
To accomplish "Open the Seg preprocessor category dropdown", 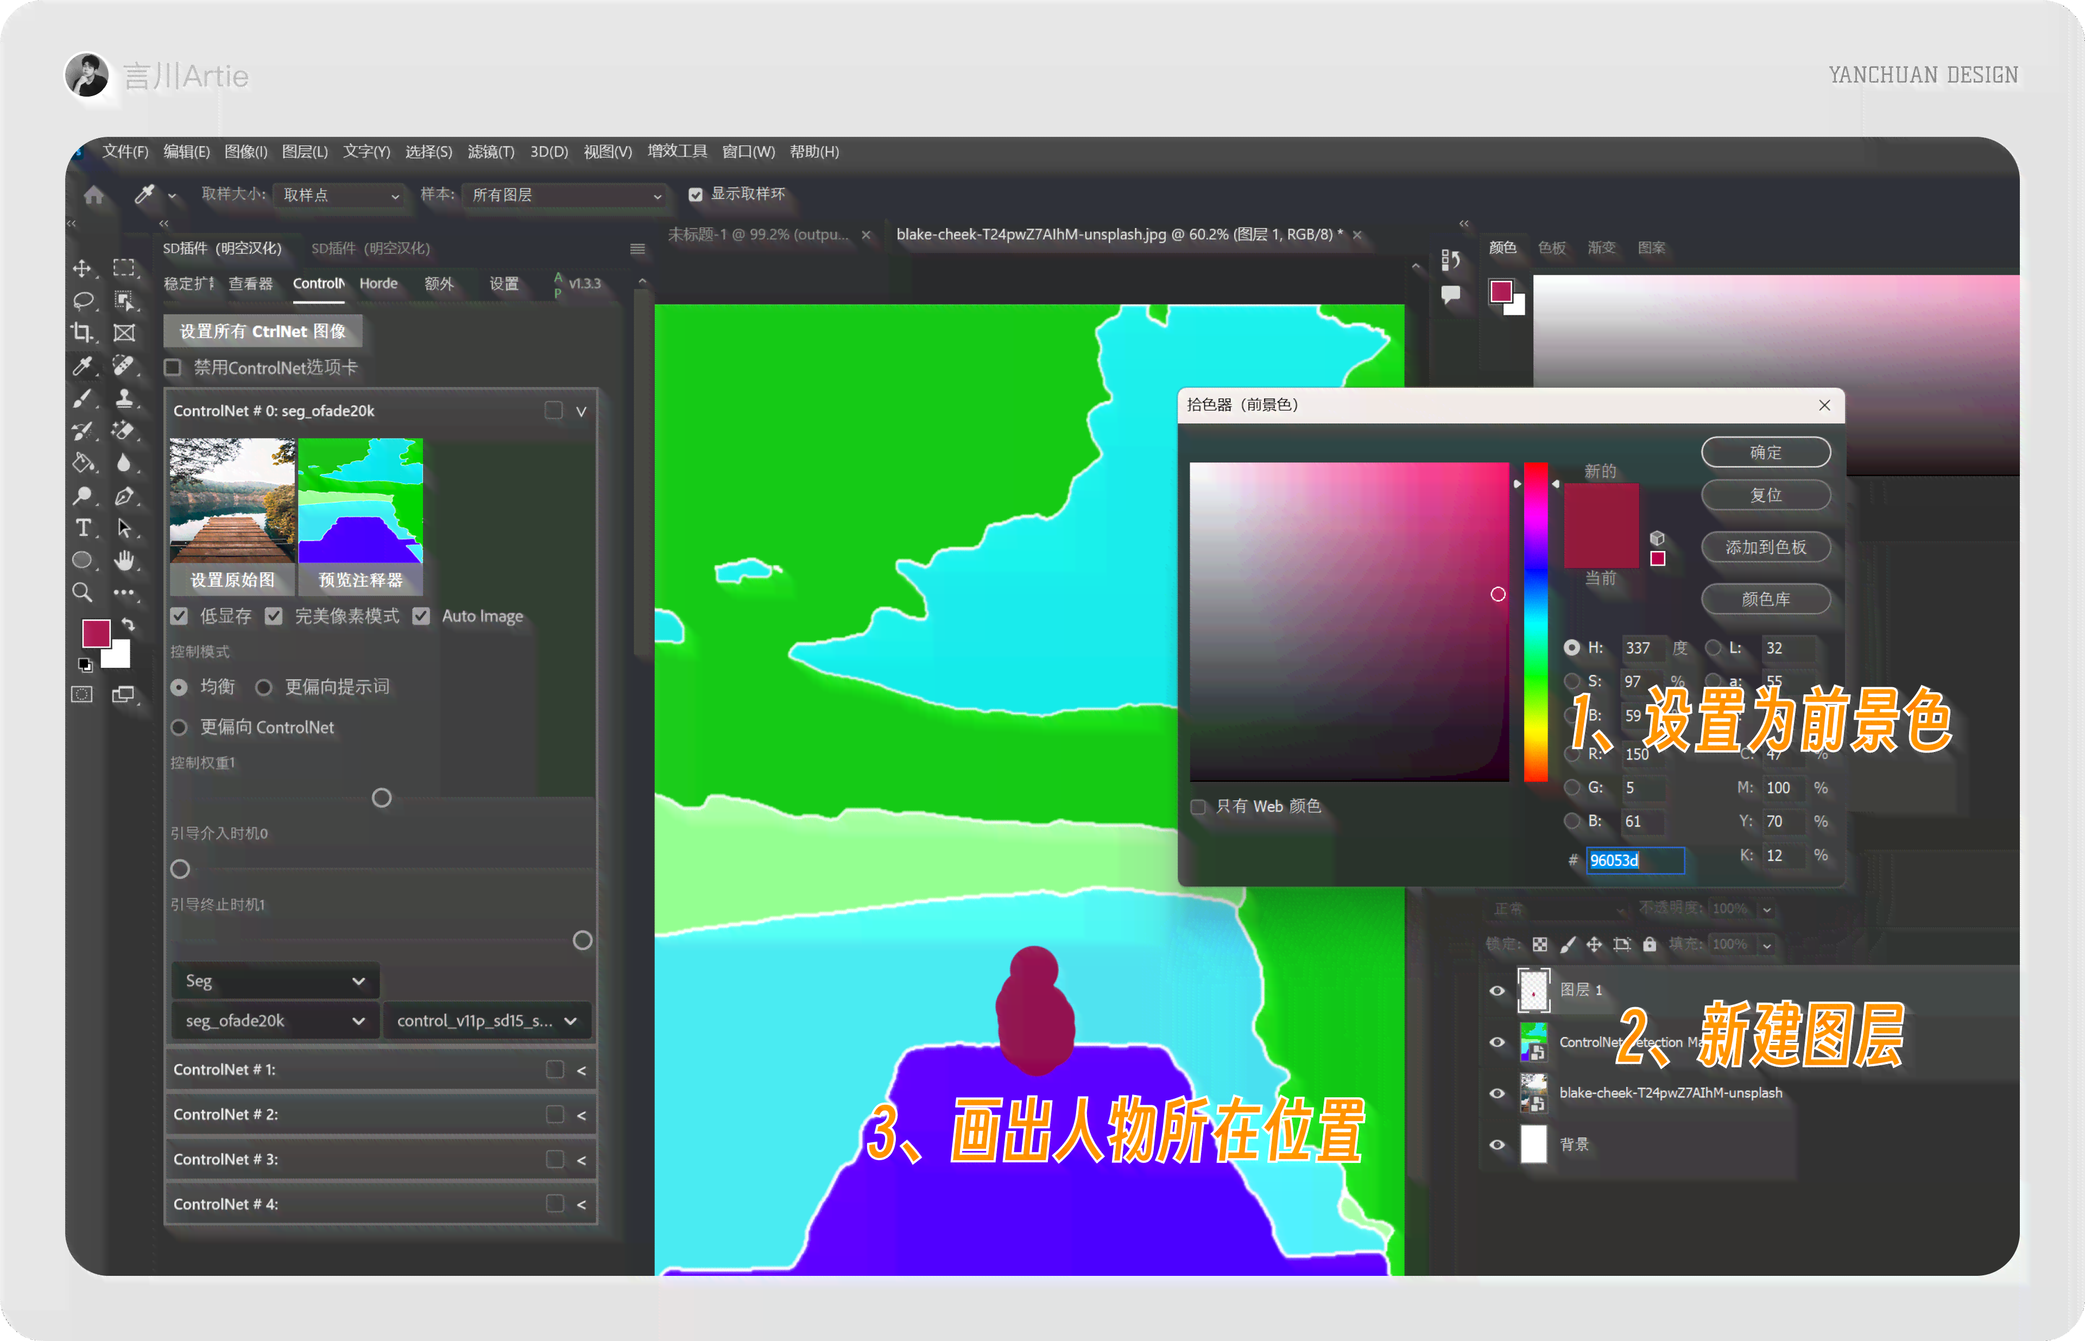I will coord(275,981).
